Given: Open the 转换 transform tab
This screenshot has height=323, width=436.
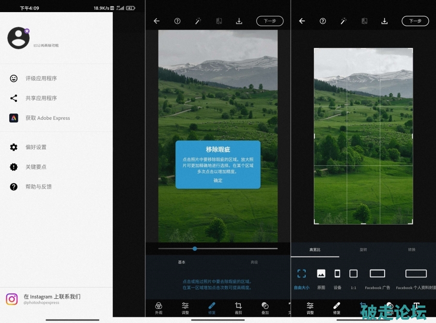Looking at the screenshot, I should pyautogui.click(x=412, y=250).
